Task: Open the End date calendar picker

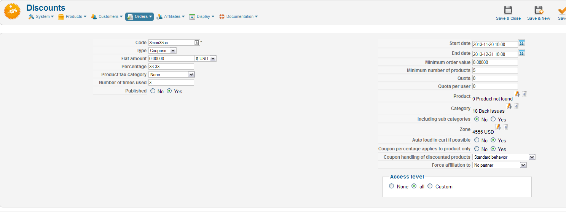Action: (521, 53)
